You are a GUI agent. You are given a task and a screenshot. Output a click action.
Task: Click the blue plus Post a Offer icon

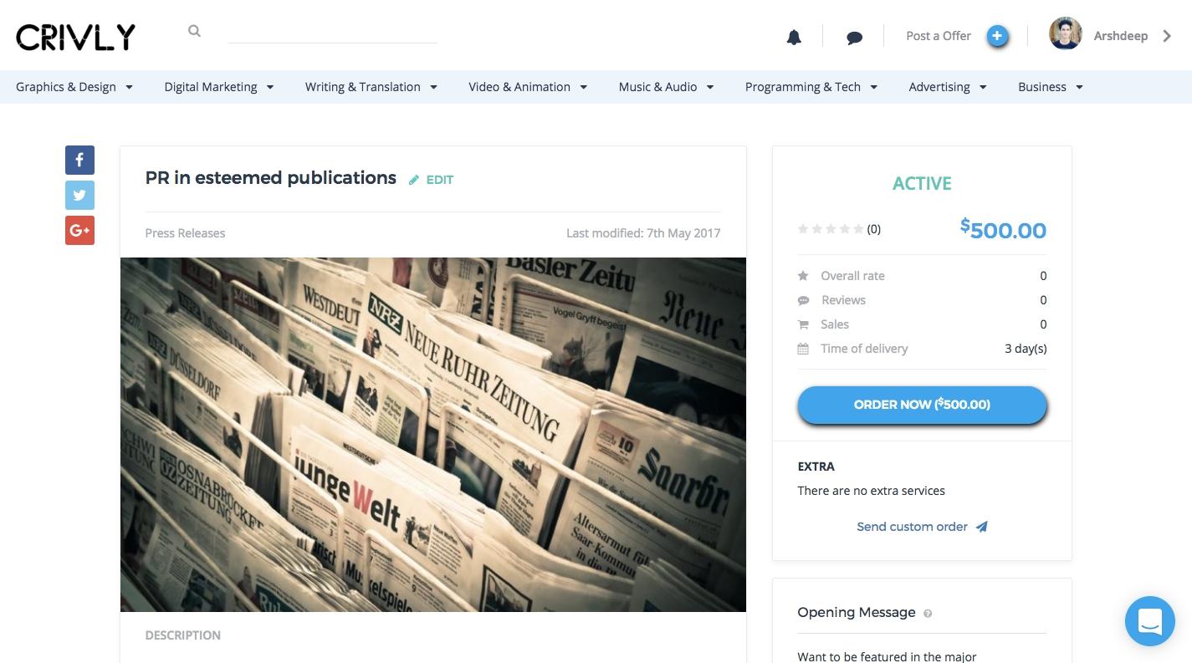tap(996, 36)
